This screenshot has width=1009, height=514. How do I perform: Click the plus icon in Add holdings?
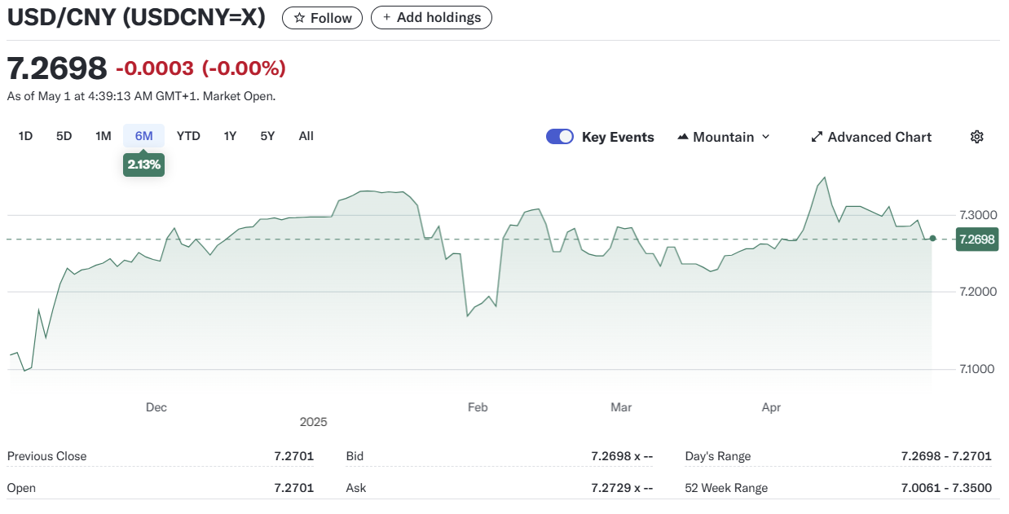pos(386,18)
